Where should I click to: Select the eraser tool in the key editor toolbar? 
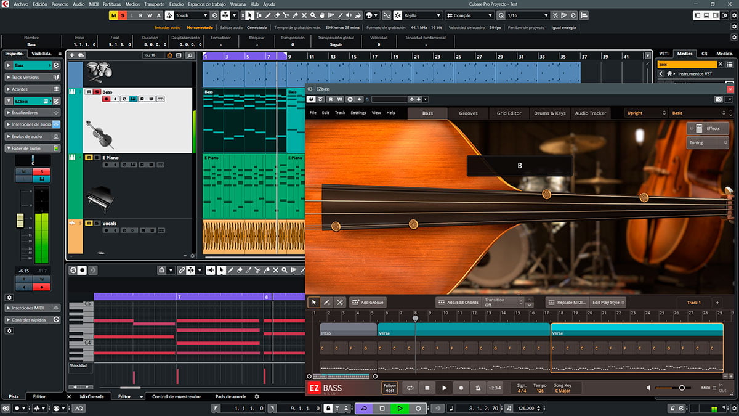(x=240, y=270)
